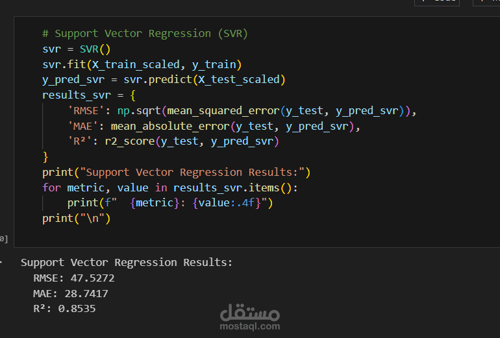
Task: Click the svr.fit line of code
Action: [x=142, y=65]
